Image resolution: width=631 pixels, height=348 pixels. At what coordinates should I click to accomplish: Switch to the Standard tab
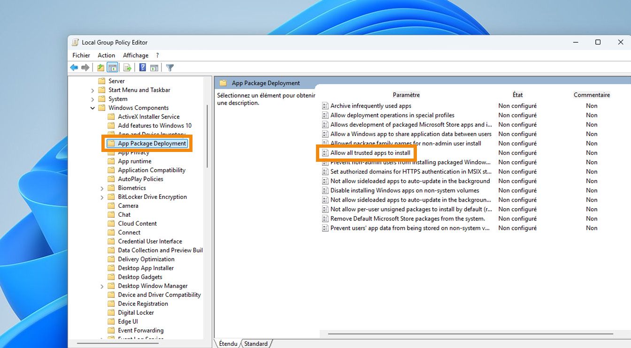[256, 344]
